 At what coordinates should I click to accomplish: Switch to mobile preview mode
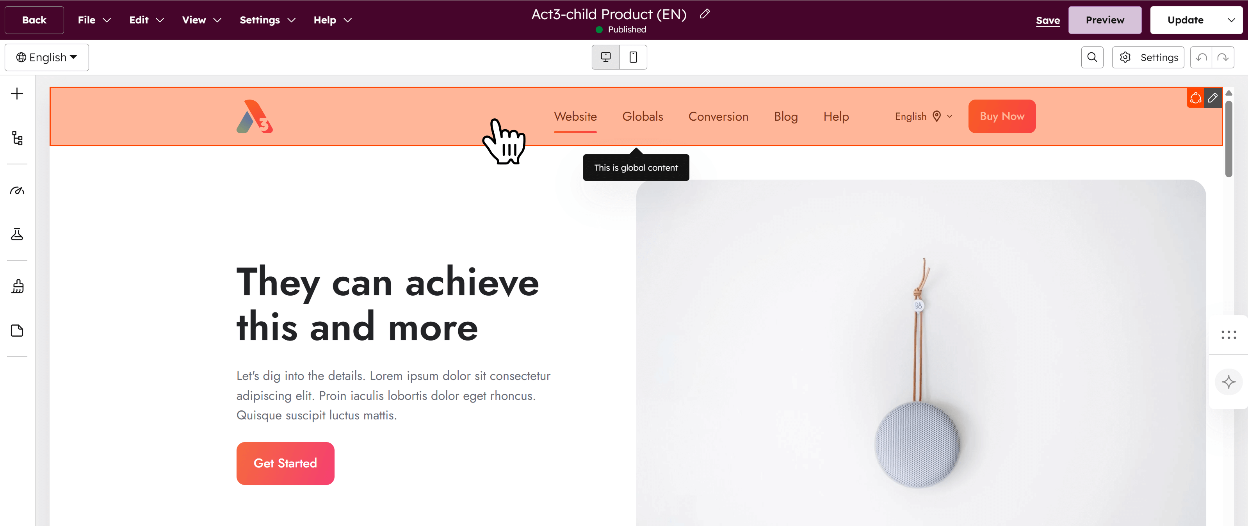point(633,57)
